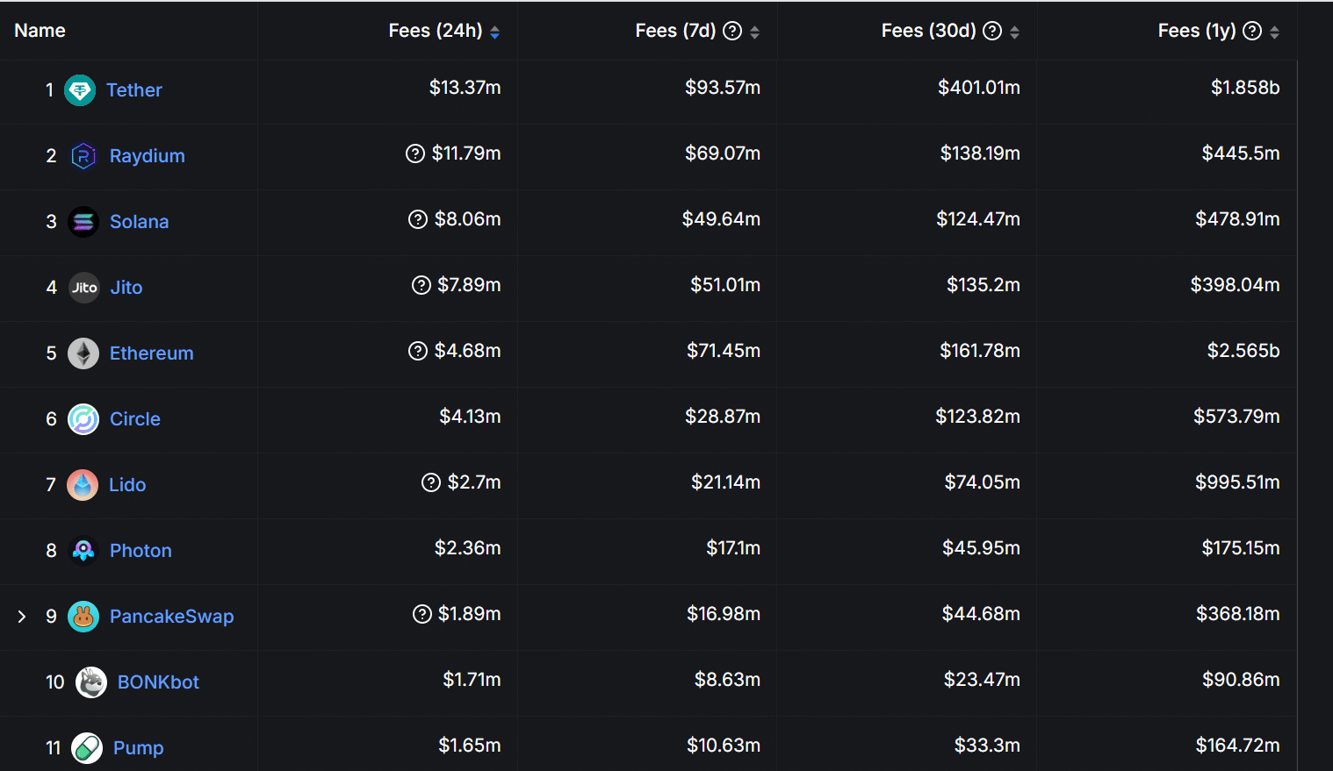Screen dimensions: 1333x771
Task: Select Circle's $573.79m yearly fees value
Action: (1236, 417)
